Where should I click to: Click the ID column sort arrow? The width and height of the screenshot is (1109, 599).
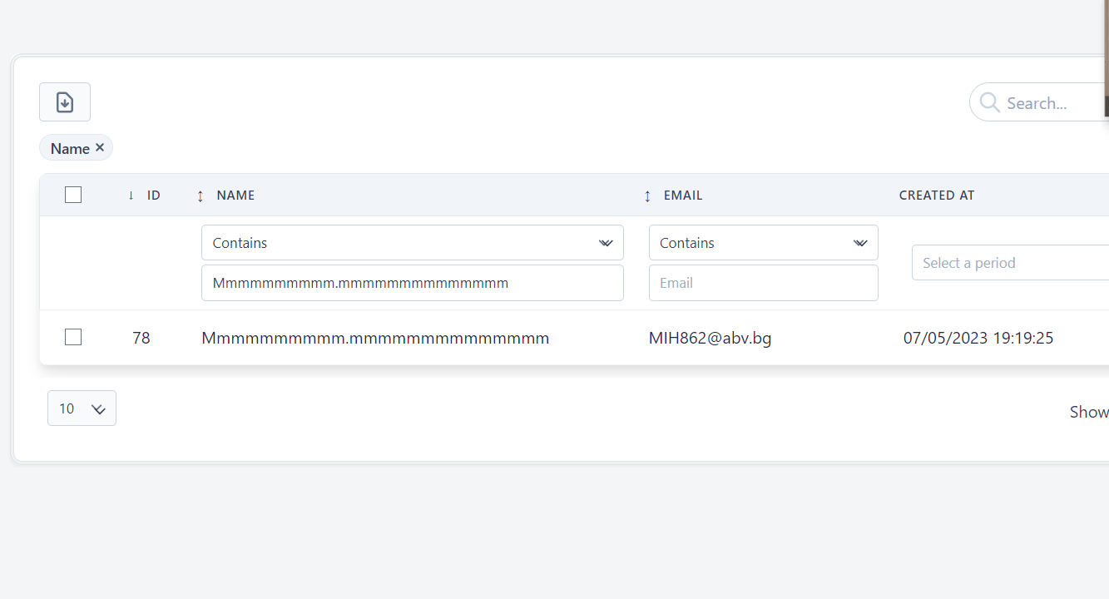coord(131,196)
